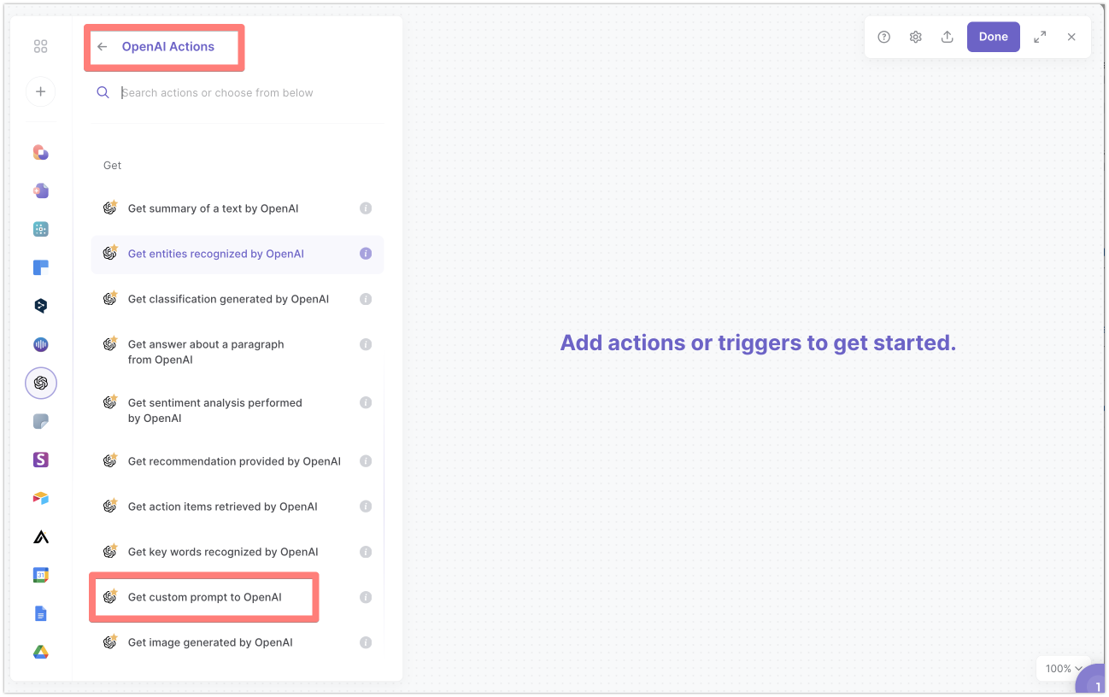
Task: Open help via the question mark icon
Action: [883, 37]
